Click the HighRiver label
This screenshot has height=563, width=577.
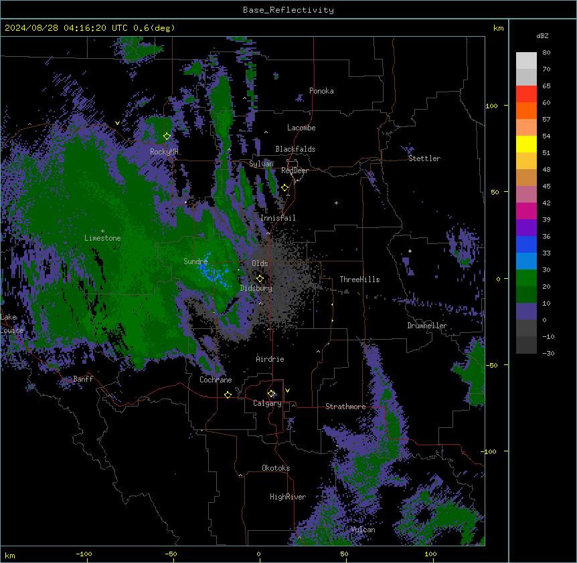pos(288,497)
